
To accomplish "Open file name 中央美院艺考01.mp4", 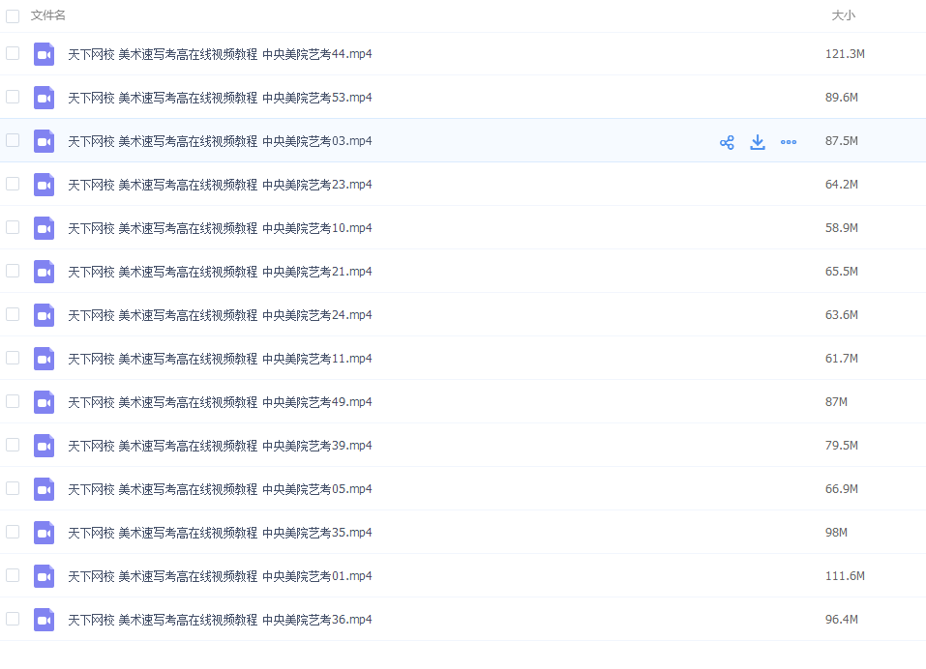I will 220,576.
